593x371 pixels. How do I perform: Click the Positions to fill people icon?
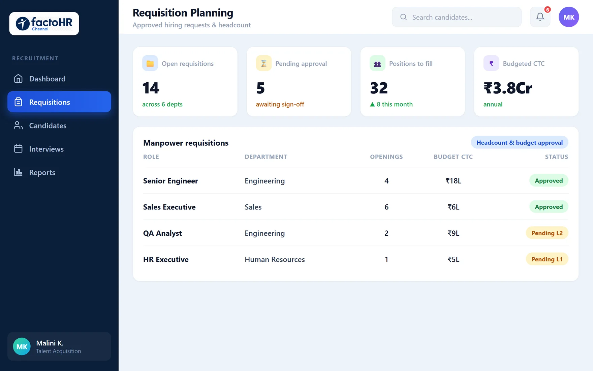377,63
